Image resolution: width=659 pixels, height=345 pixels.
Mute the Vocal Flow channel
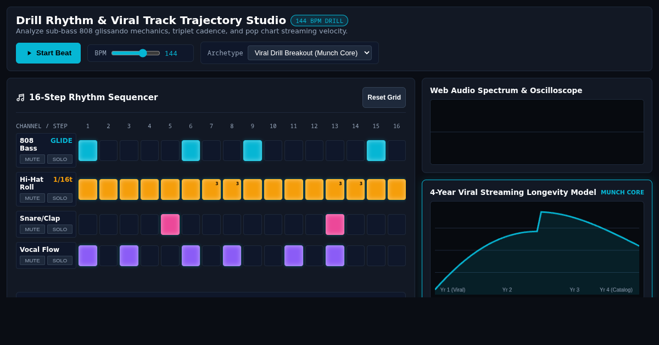[32, 261]
